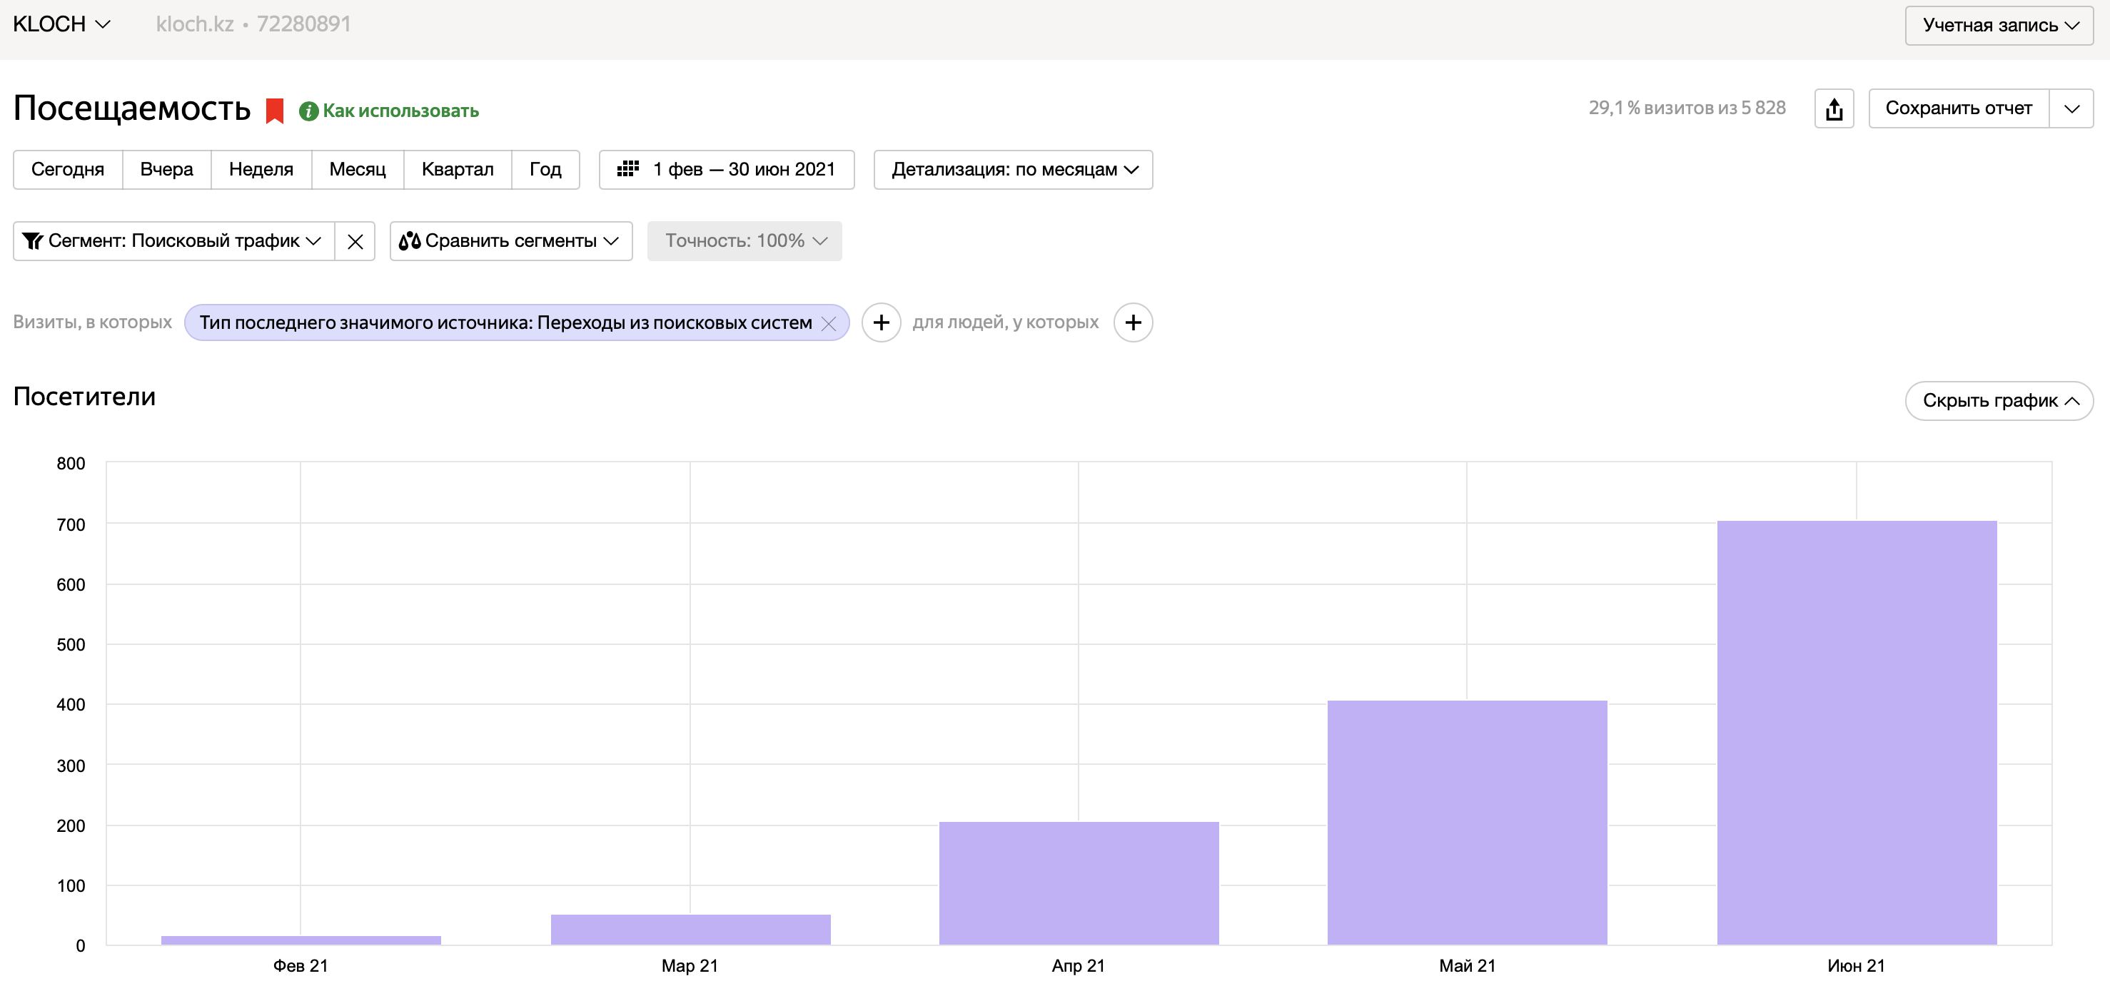
Task: Select the Неделя period tab
Action: point(261,170)
